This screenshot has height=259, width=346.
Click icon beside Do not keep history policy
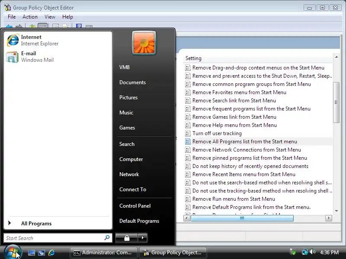188,166
